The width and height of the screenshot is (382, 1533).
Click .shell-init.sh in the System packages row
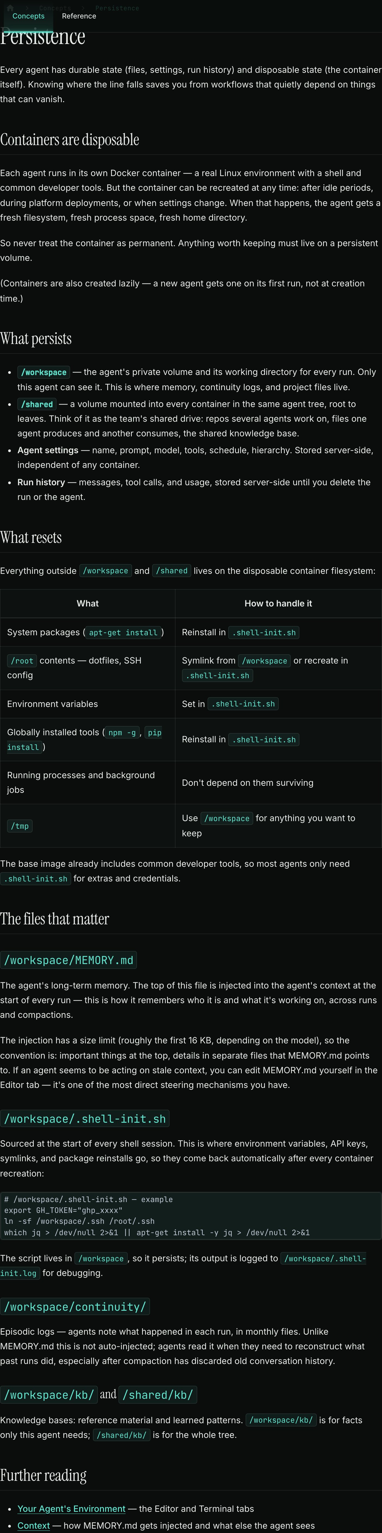pyautogui.click(x=264, y=633)
